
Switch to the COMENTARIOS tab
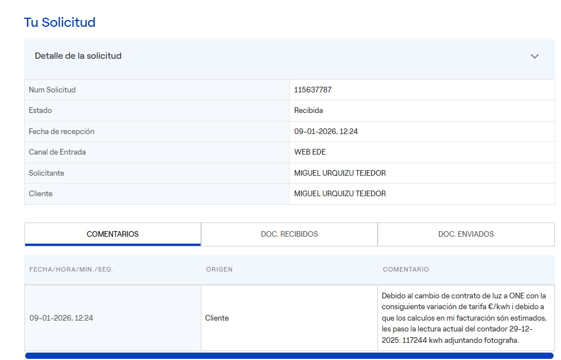113,234
